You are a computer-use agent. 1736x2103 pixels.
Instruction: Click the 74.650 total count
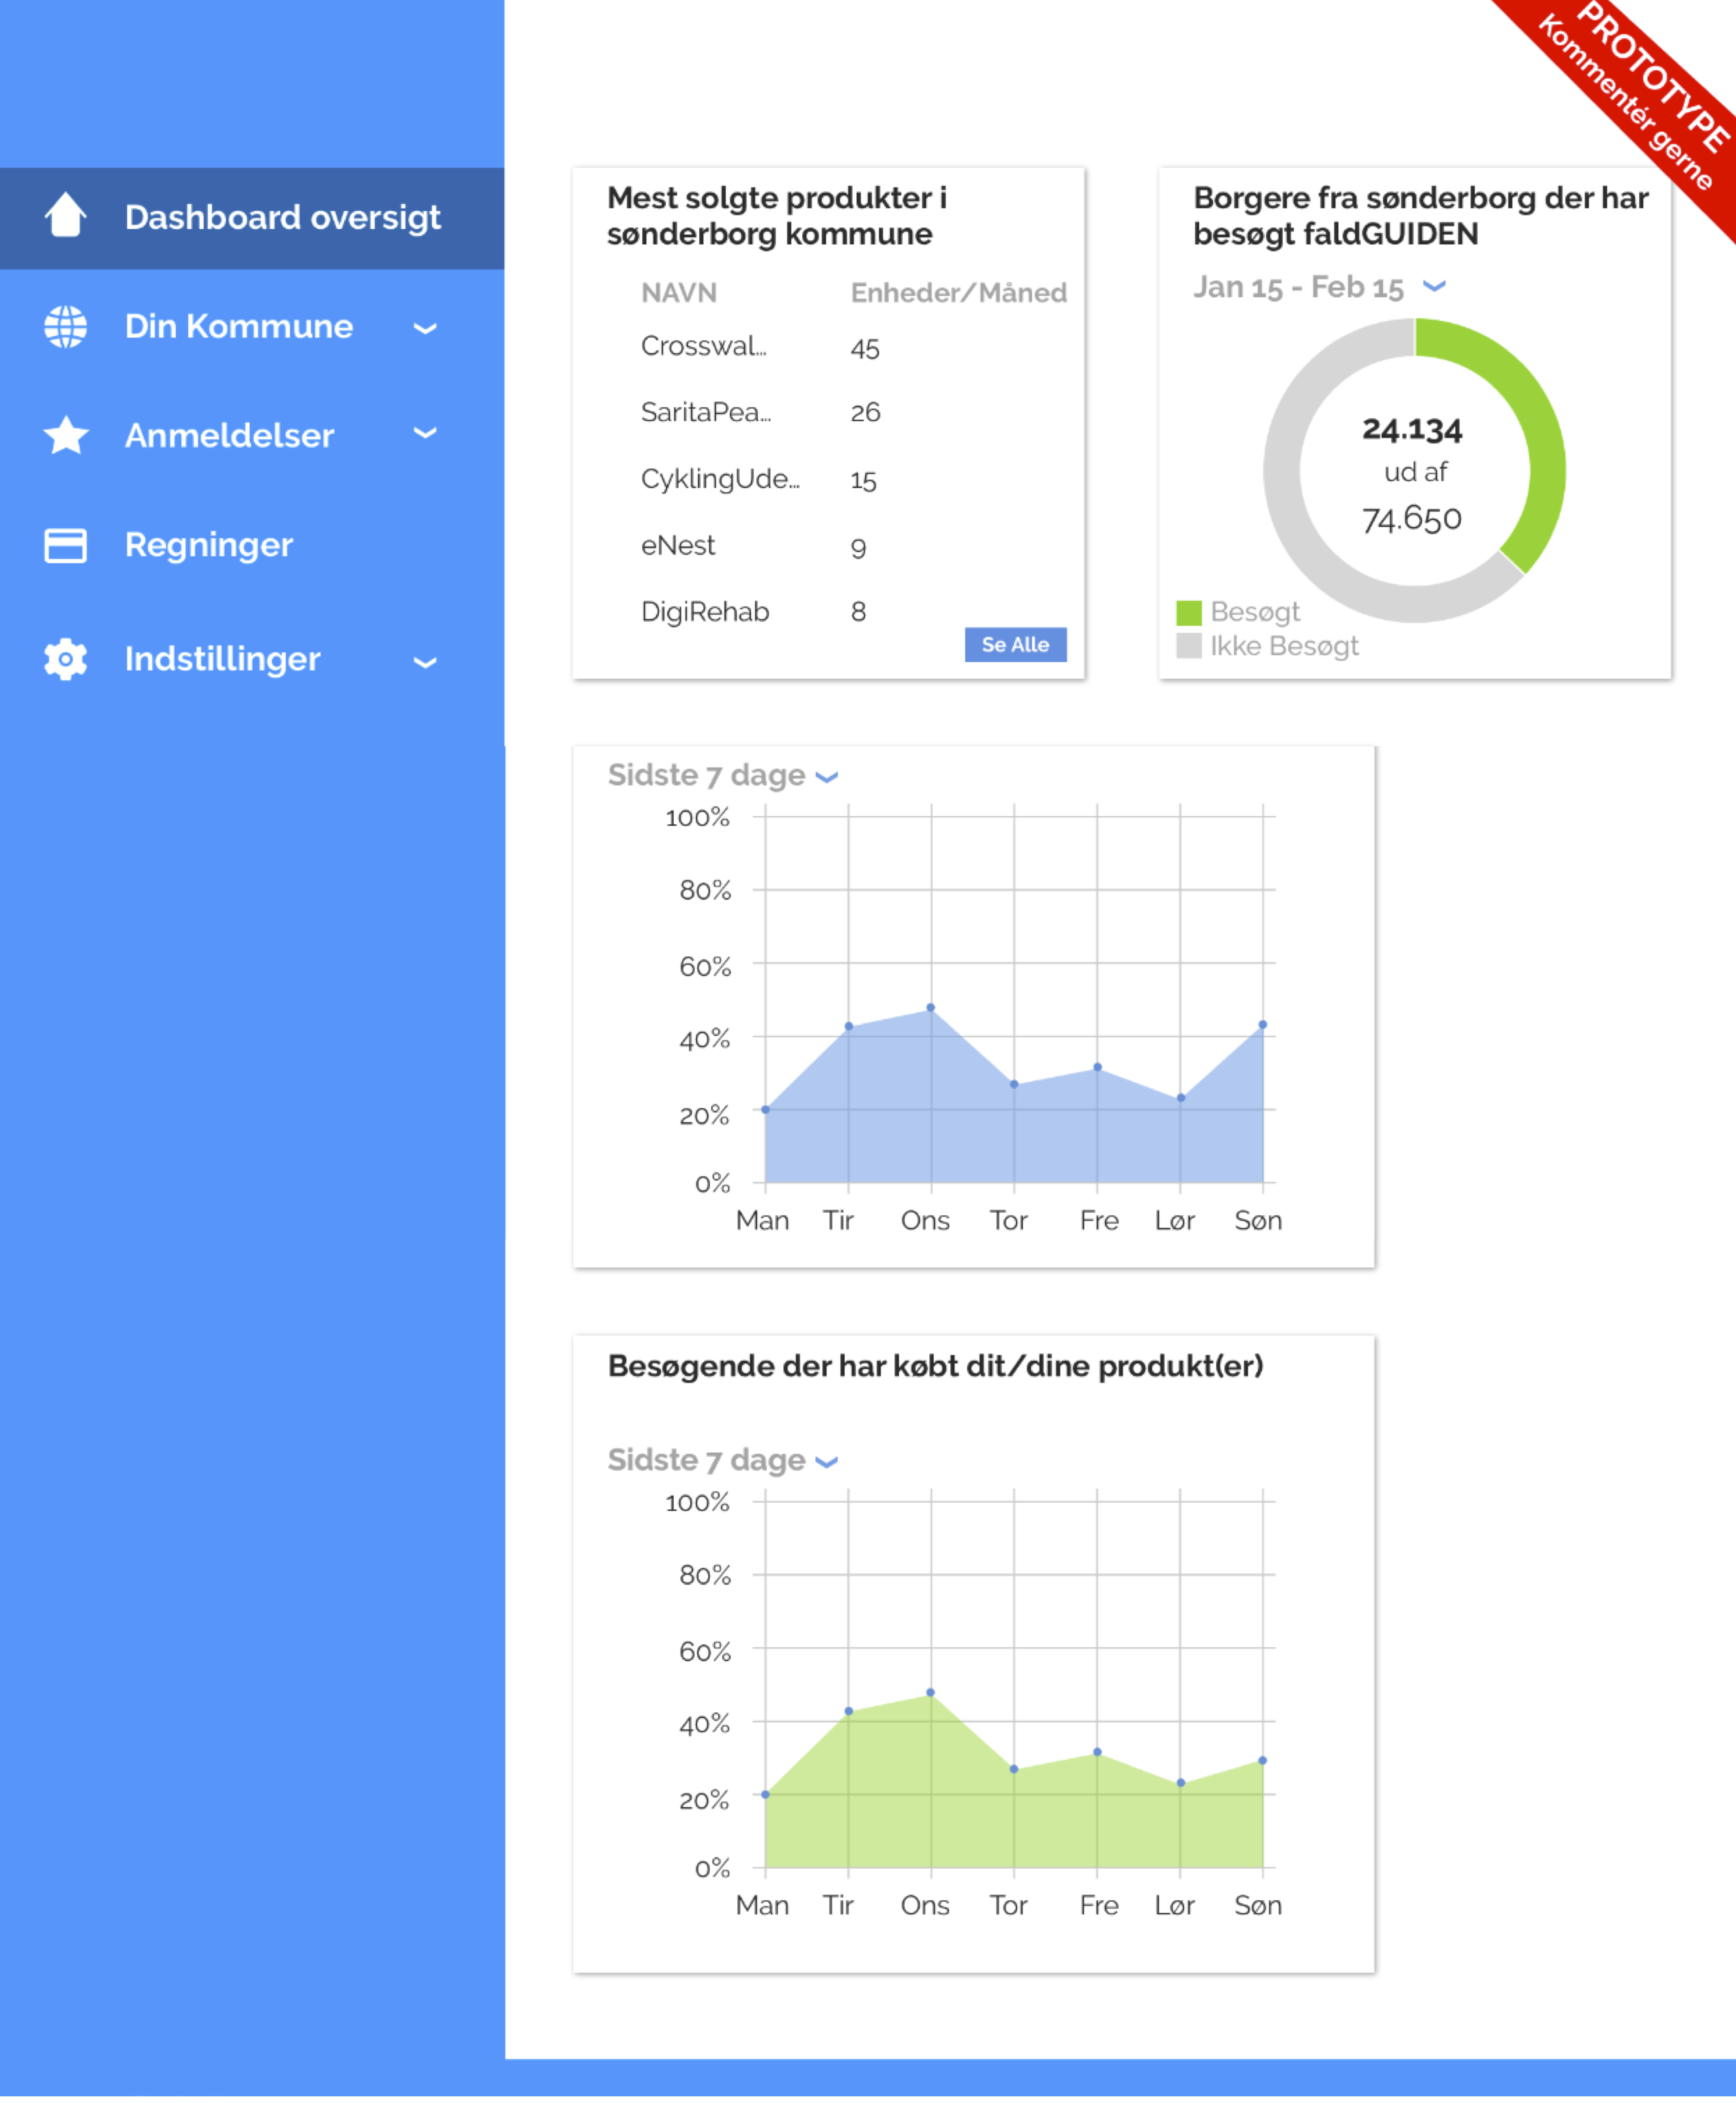(1412, 519)
